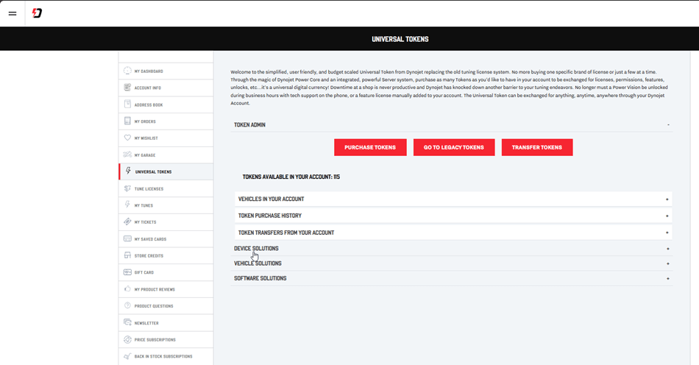Screen dimensions: 699x365
Task: Open Gift Card menu item
Action: pyautogui.click(x=166, y=272)
